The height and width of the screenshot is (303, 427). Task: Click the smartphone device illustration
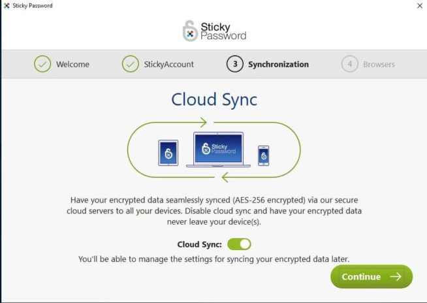263,155
